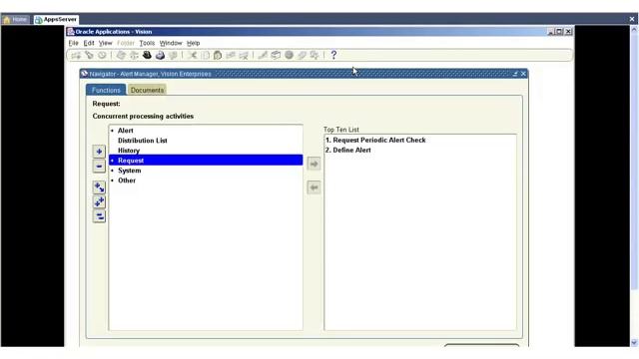Click the Navigator window title bar icon
Screen dimensions: 639x359
(84, 74)
